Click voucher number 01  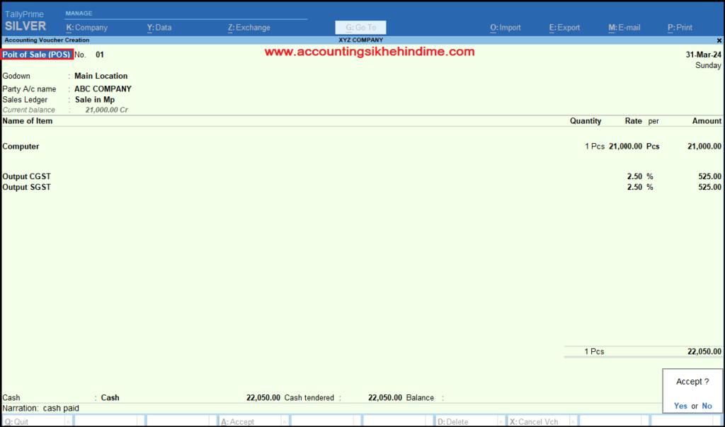point(100,55)
